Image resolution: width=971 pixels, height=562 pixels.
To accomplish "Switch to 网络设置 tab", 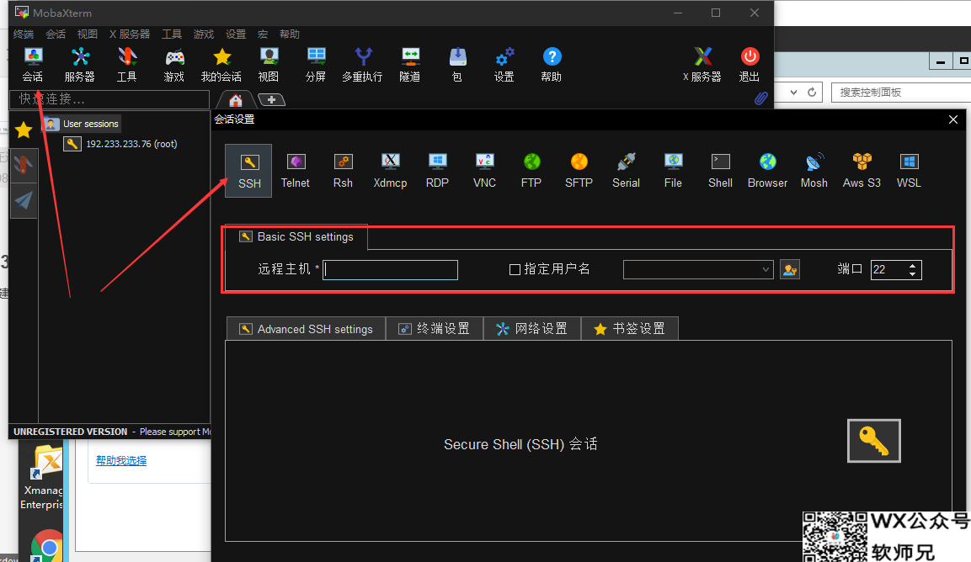I will coord(532,329).
